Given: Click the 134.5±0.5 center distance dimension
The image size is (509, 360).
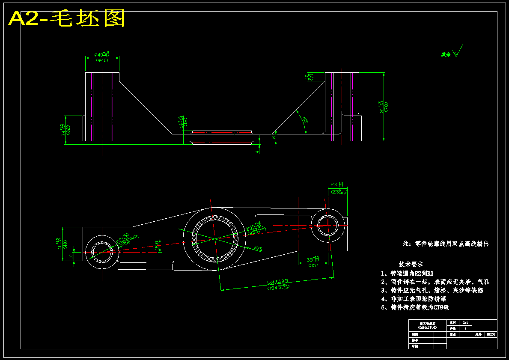Looking at the screenshot, I should click(x=277, y=284).
